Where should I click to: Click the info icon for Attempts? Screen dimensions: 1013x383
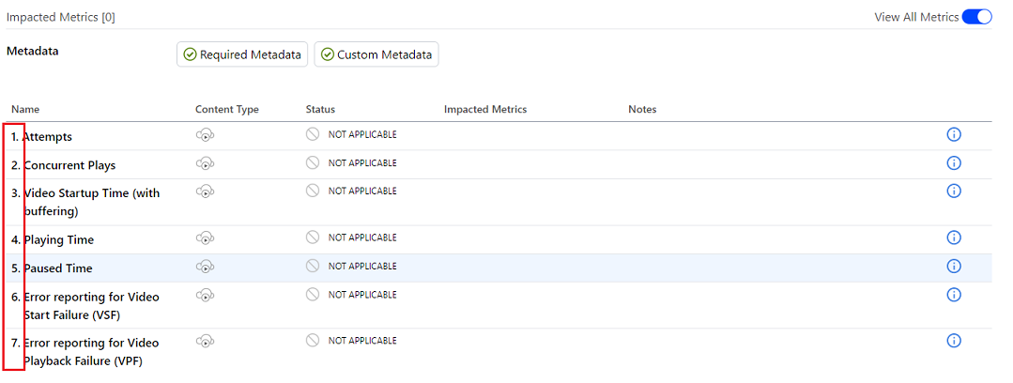click(x=954, y=135)
